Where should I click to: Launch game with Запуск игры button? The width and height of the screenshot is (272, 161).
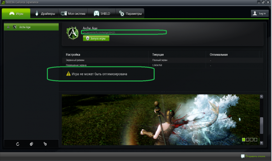tap(96, 38)
